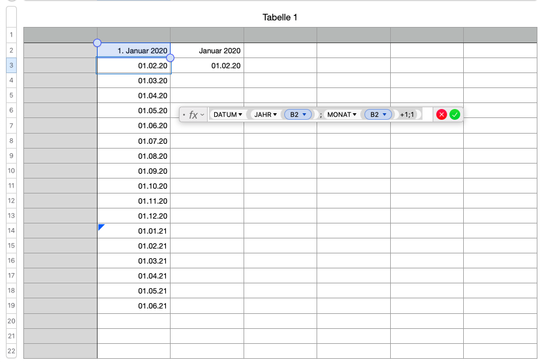Select row header 14
The height and width of the screenshot is (363, 541).
pos(11,231)
